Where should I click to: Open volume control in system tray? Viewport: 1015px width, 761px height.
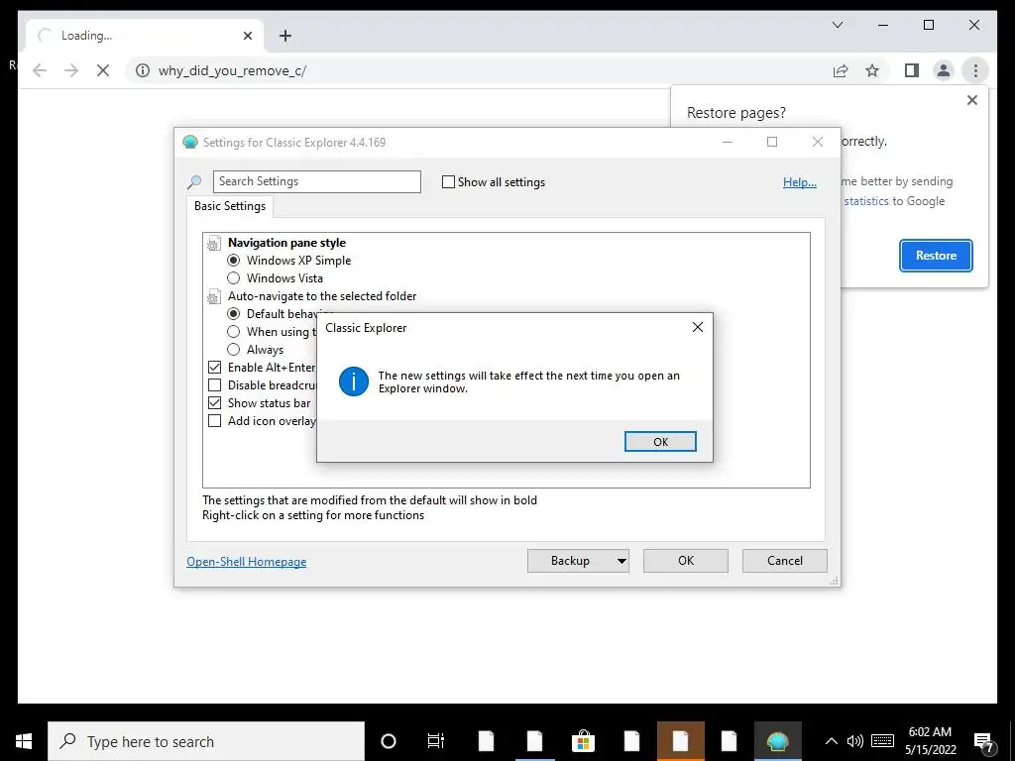click(854, 741)
